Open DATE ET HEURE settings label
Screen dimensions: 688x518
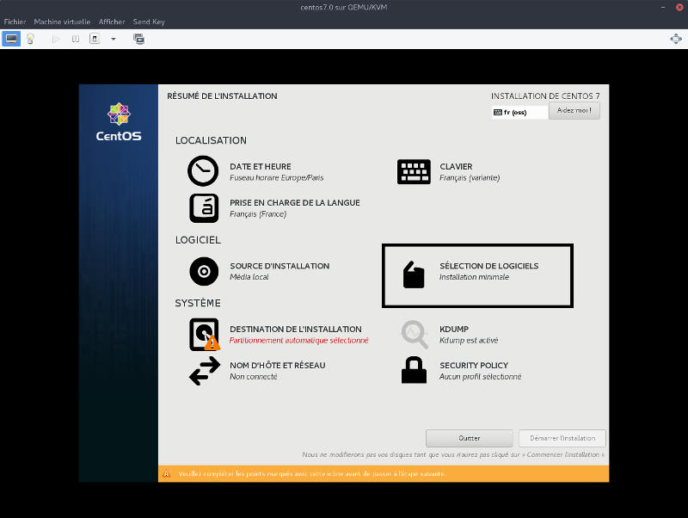pos(261,167)
